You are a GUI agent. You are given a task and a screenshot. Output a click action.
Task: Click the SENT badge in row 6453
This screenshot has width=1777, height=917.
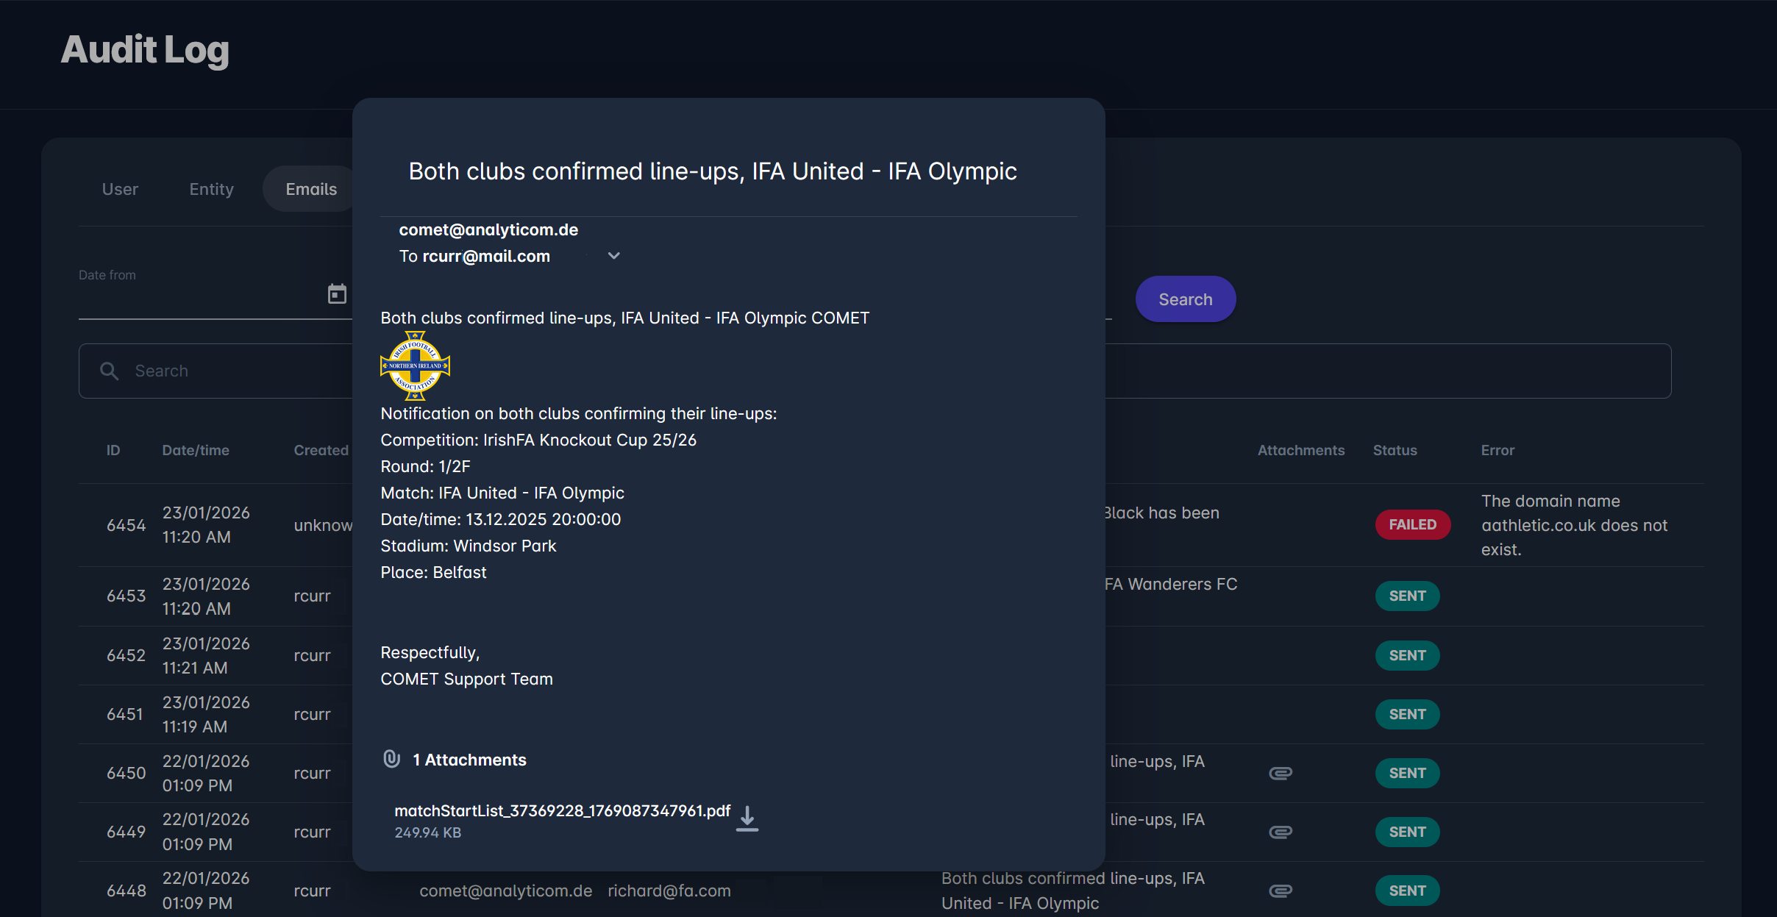[x=1407, y=596]
